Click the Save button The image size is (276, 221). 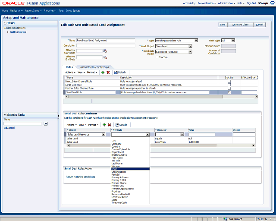[223, 25]
